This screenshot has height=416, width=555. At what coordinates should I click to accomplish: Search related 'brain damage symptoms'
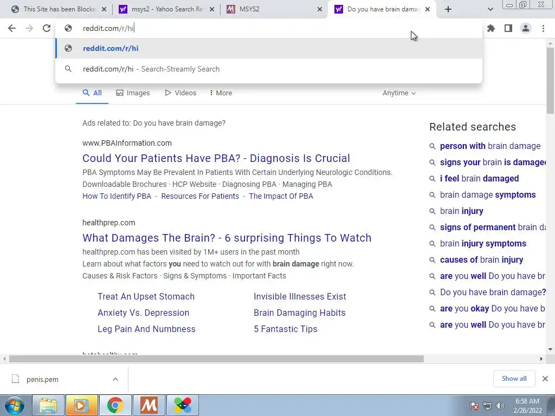point(488,195)
